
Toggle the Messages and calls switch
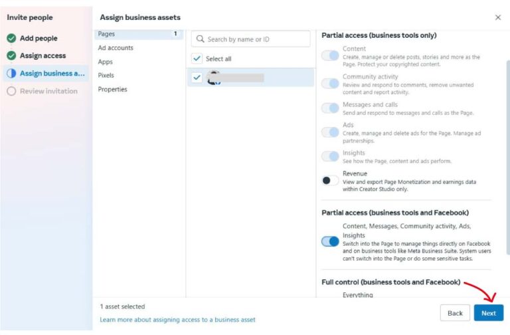[330, 108]
